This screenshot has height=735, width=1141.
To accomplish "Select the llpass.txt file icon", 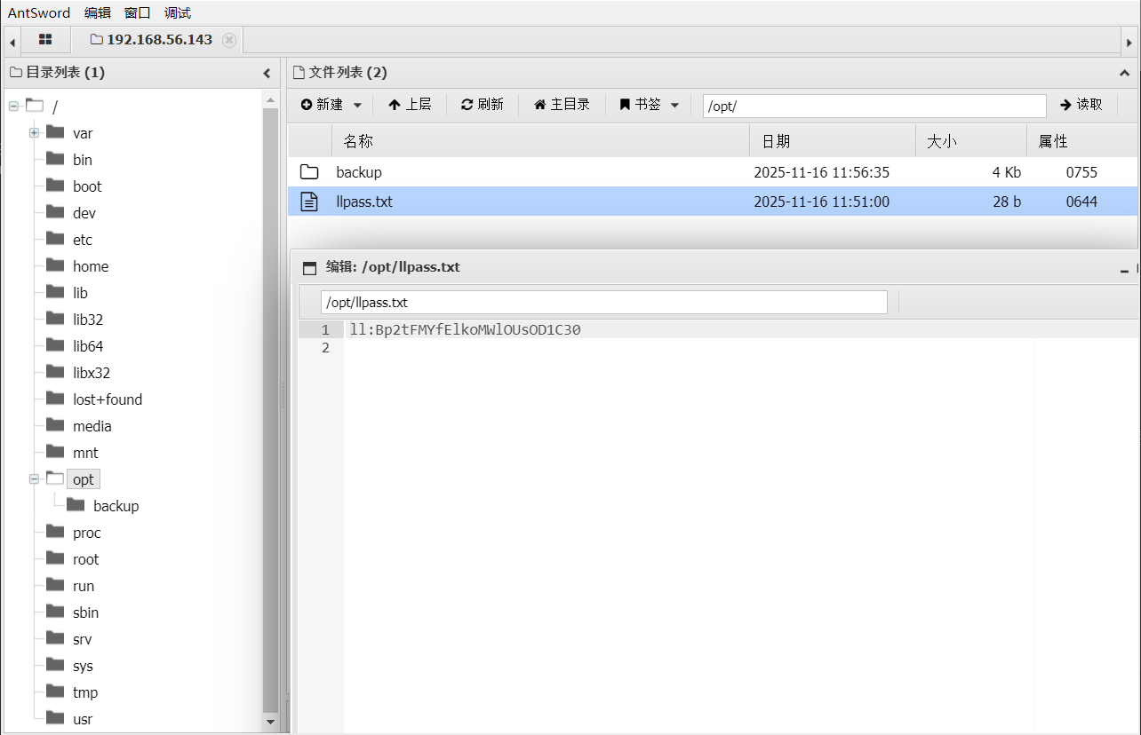I will [309, 202].
